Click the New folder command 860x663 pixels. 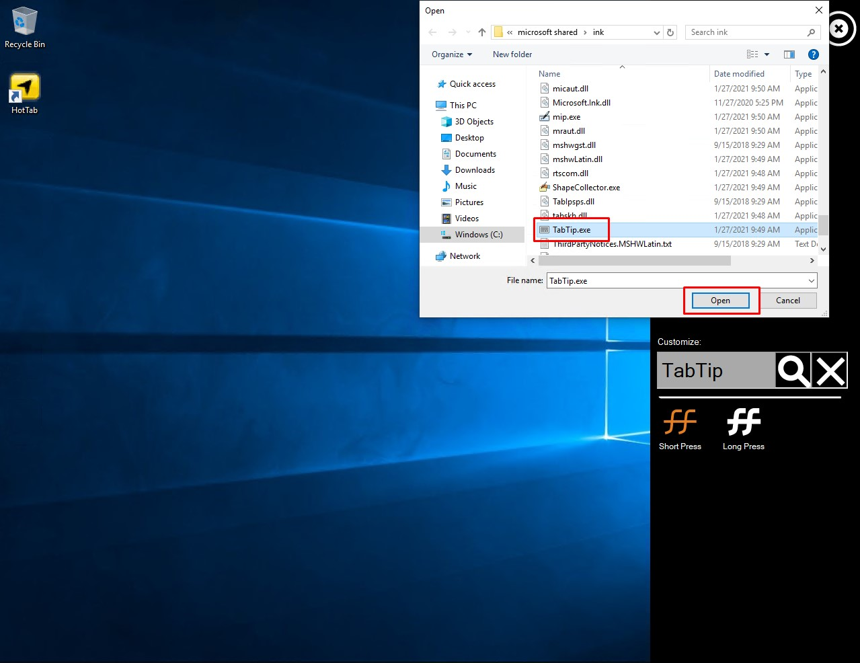pyautogui.click(x=512, y=54)
